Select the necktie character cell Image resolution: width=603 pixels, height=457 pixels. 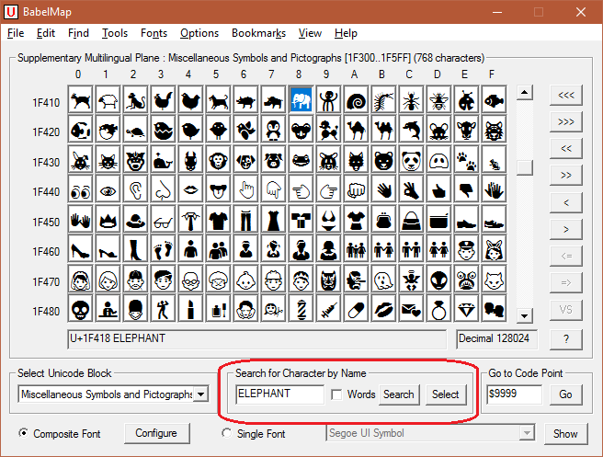191,219
